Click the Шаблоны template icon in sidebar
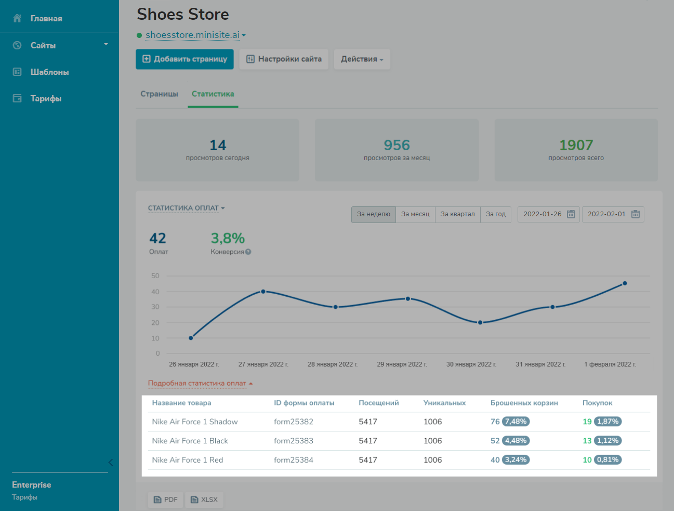The width and height of the screenshot is (674, 511). pyautogui.click(x=17, y=72)
